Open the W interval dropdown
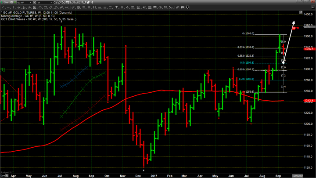Image resolution: width=316 pixels, height=178 pixels. click(51, 3)
